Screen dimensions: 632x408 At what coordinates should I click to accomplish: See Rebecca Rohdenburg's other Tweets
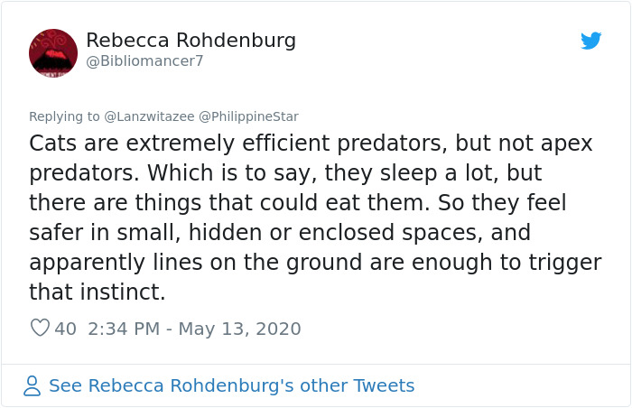[x=231, y=386]
